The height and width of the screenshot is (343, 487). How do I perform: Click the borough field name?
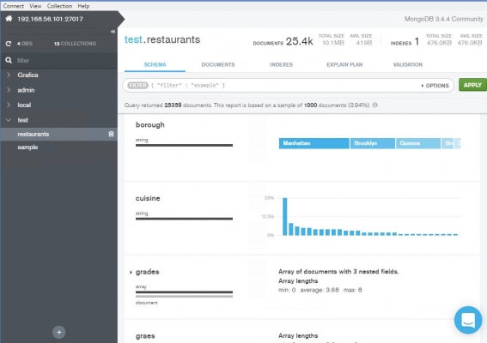(x=150, y=124)
